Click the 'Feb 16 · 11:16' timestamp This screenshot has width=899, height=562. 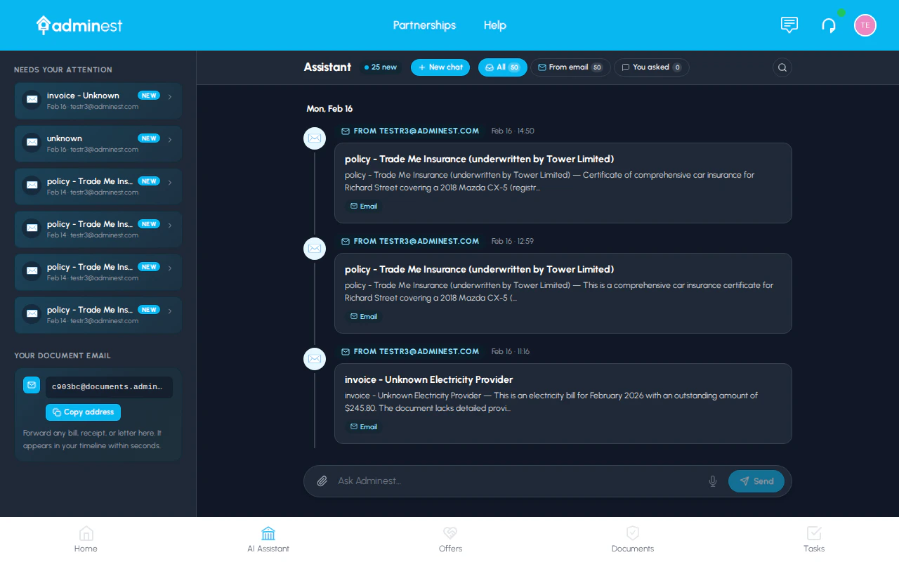tap(511, 352)
